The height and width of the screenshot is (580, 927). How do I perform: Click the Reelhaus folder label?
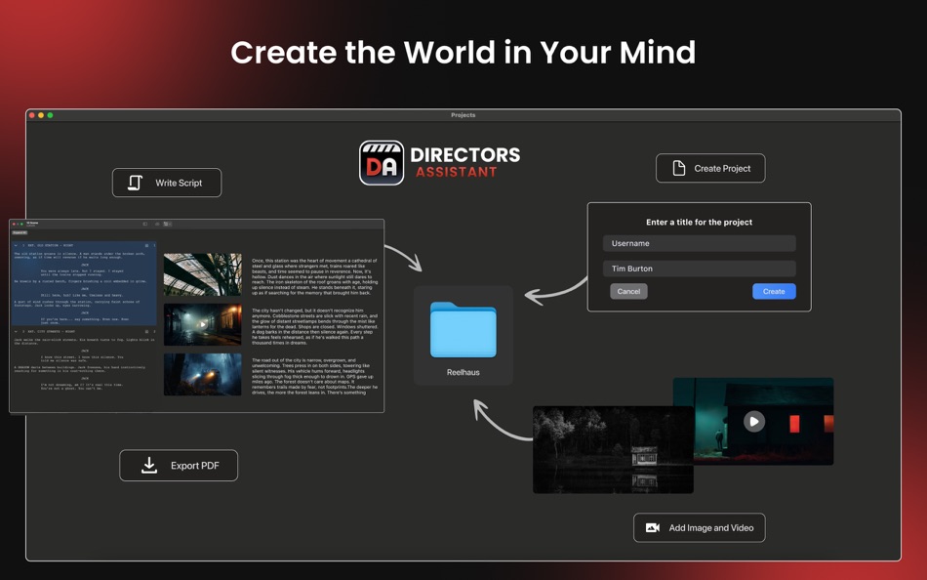pyautogui.click(x=463, y=372)
